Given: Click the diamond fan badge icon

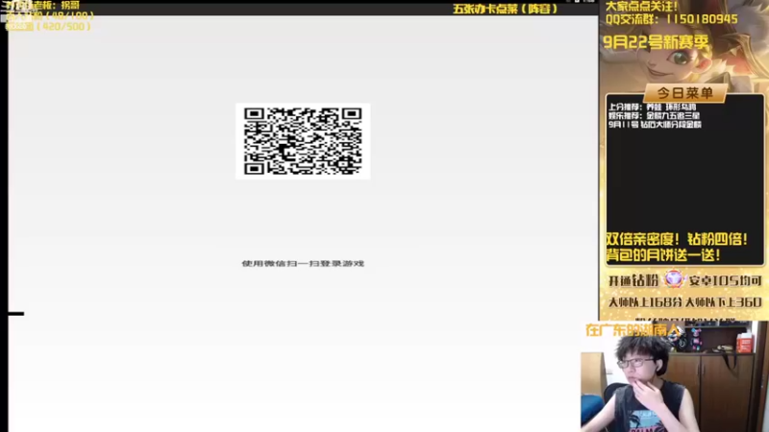Looking at the screenshot, I should point(674,279).
